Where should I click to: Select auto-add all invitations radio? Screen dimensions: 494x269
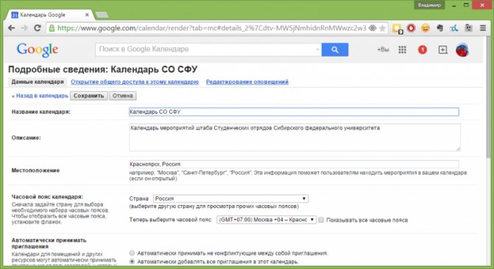tap(132, 262)
